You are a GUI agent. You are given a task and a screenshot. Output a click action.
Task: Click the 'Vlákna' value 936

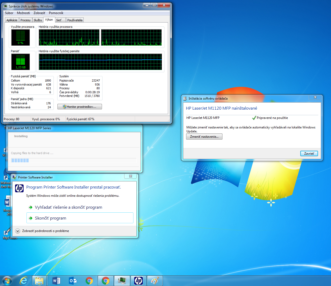click(x=97, y=84)
